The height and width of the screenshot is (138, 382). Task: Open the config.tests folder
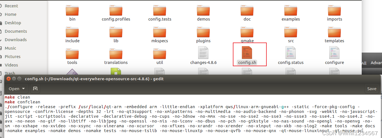[160, 13]
